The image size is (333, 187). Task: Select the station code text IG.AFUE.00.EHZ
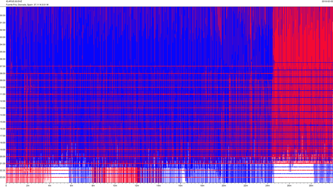point(14,1)
